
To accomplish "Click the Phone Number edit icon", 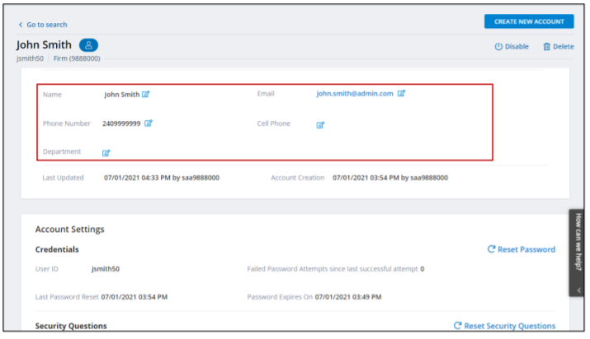I will pos(149,123).
